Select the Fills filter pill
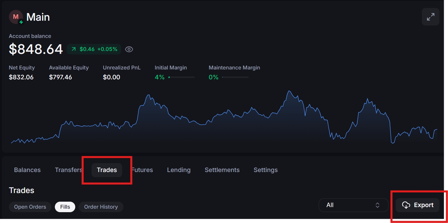This screenshot has height=223, width=448. click(x=65, y=207)
